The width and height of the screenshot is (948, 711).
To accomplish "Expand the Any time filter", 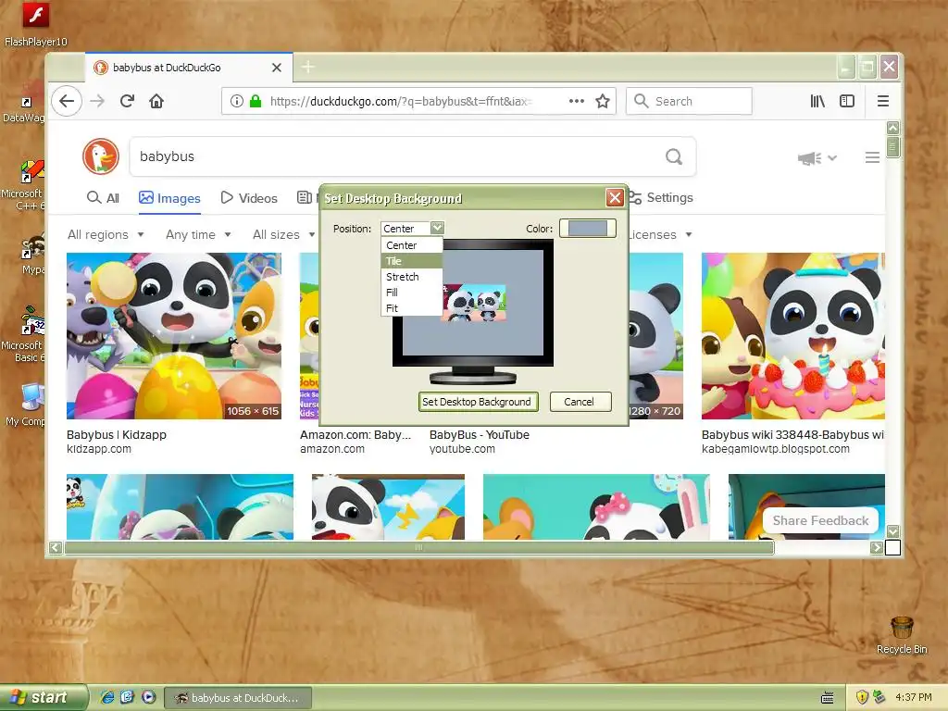I will 198,234.
